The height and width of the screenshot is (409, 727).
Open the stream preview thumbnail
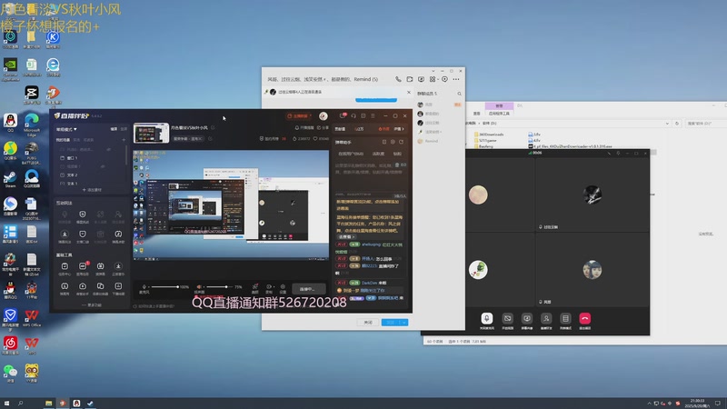click(151, 133)
